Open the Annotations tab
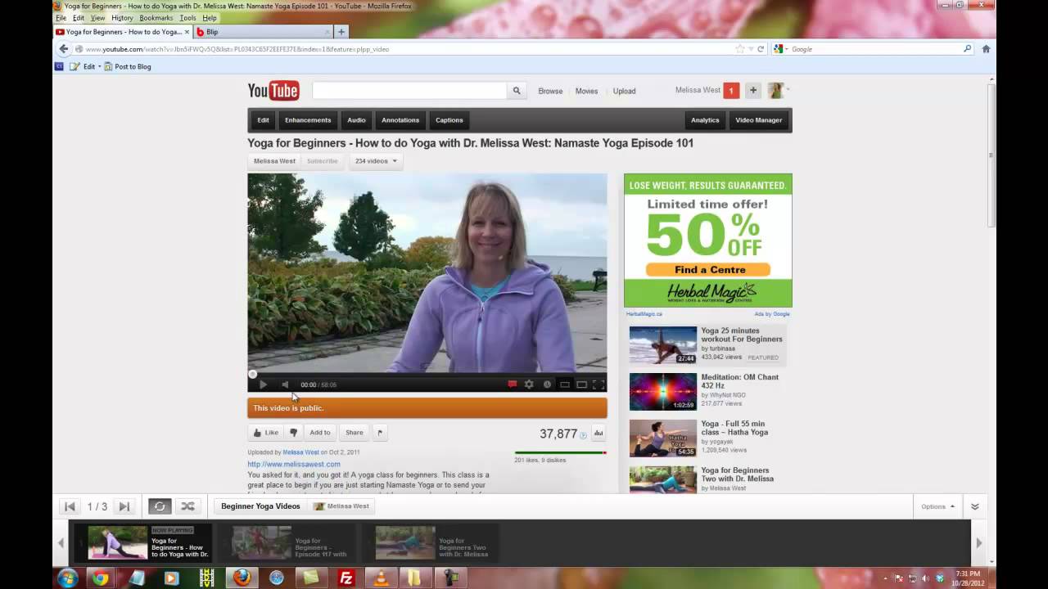Screen dimensions: 1048x589 (400, 120)
